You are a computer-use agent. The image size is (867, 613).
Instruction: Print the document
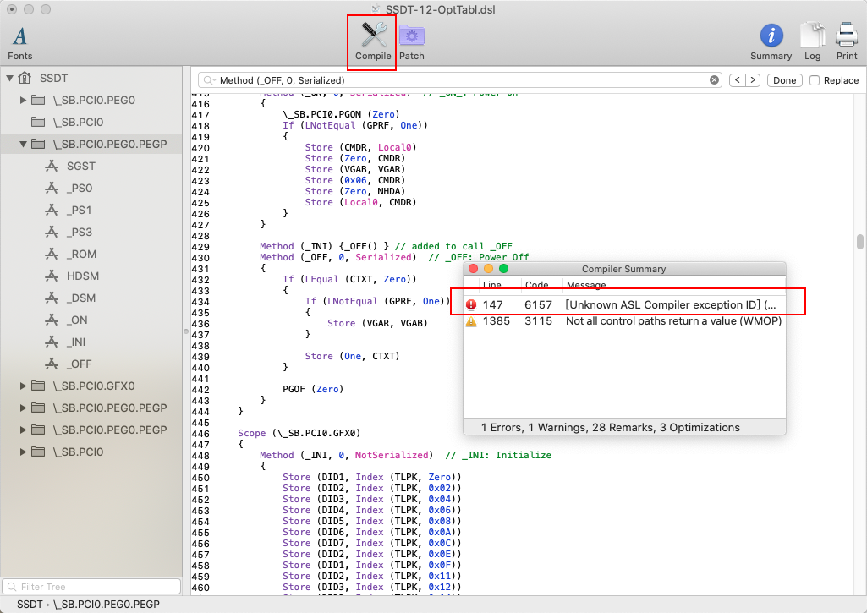(847, 42)
